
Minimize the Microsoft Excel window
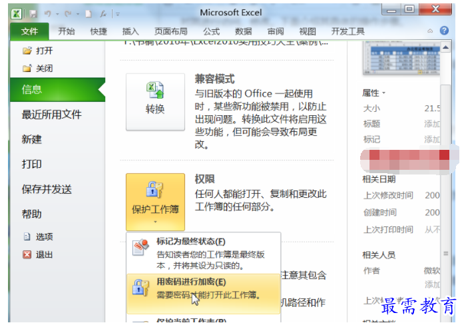point(391,9)
